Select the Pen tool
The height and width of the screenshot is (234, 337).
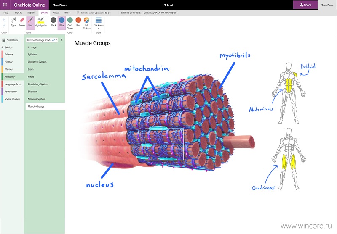coord(30,22)
